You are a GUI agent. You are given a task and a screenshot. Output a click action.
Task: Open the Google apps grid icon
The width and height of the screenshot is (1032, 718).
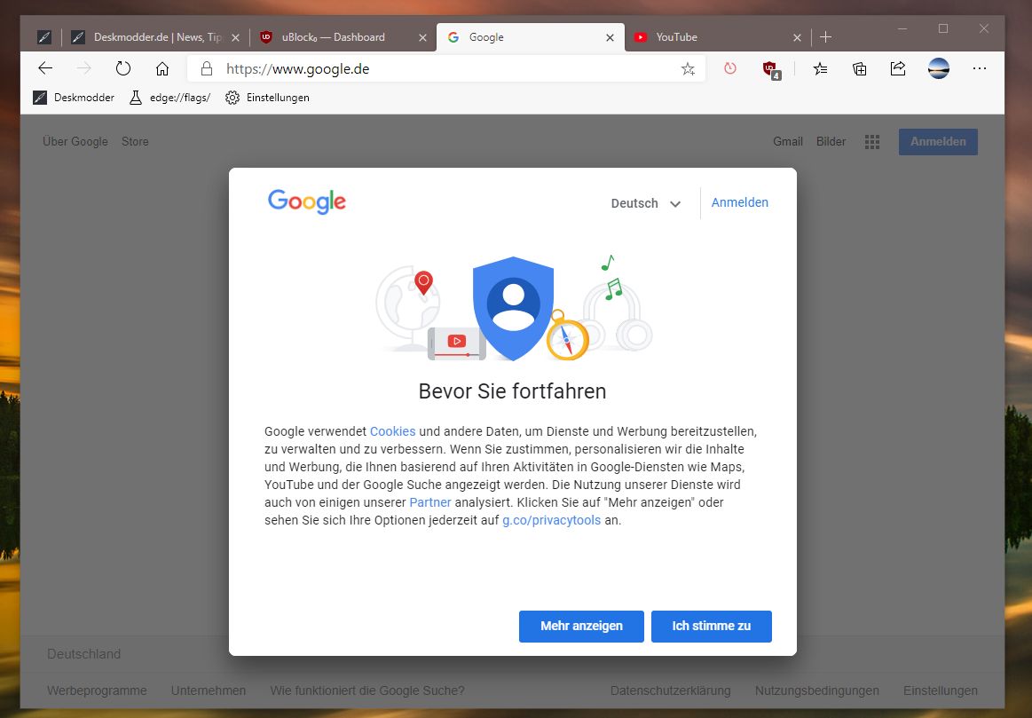[x=872, y=142]
